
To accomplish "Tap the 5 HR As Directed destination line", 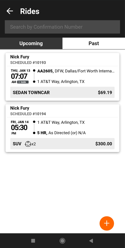I will 61,133.
